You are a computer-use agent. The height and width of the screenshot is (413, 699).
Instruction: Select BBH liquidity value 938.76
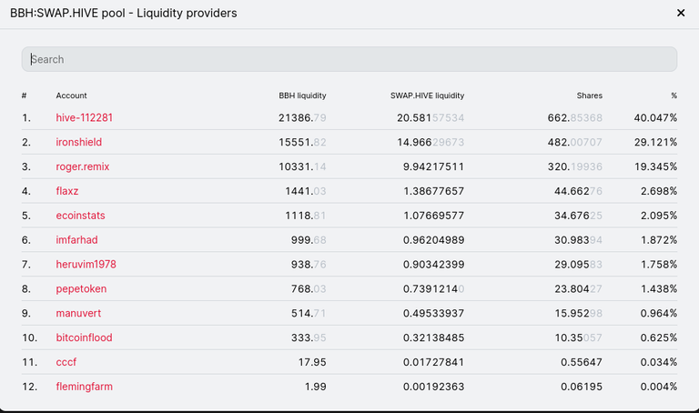point(309,265)
